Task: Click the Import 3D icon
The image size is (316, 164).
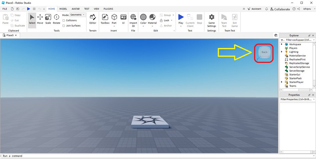Action: tap(133, 19)
